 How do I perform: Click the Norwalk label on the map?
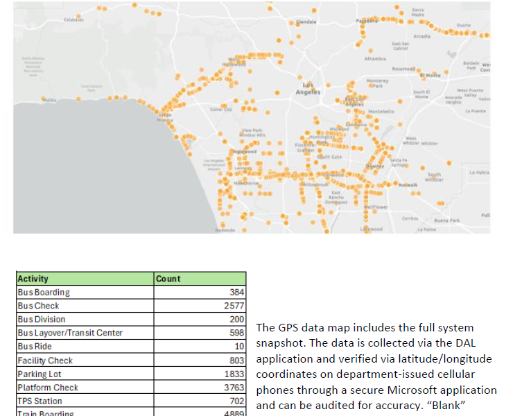point(408,184)
